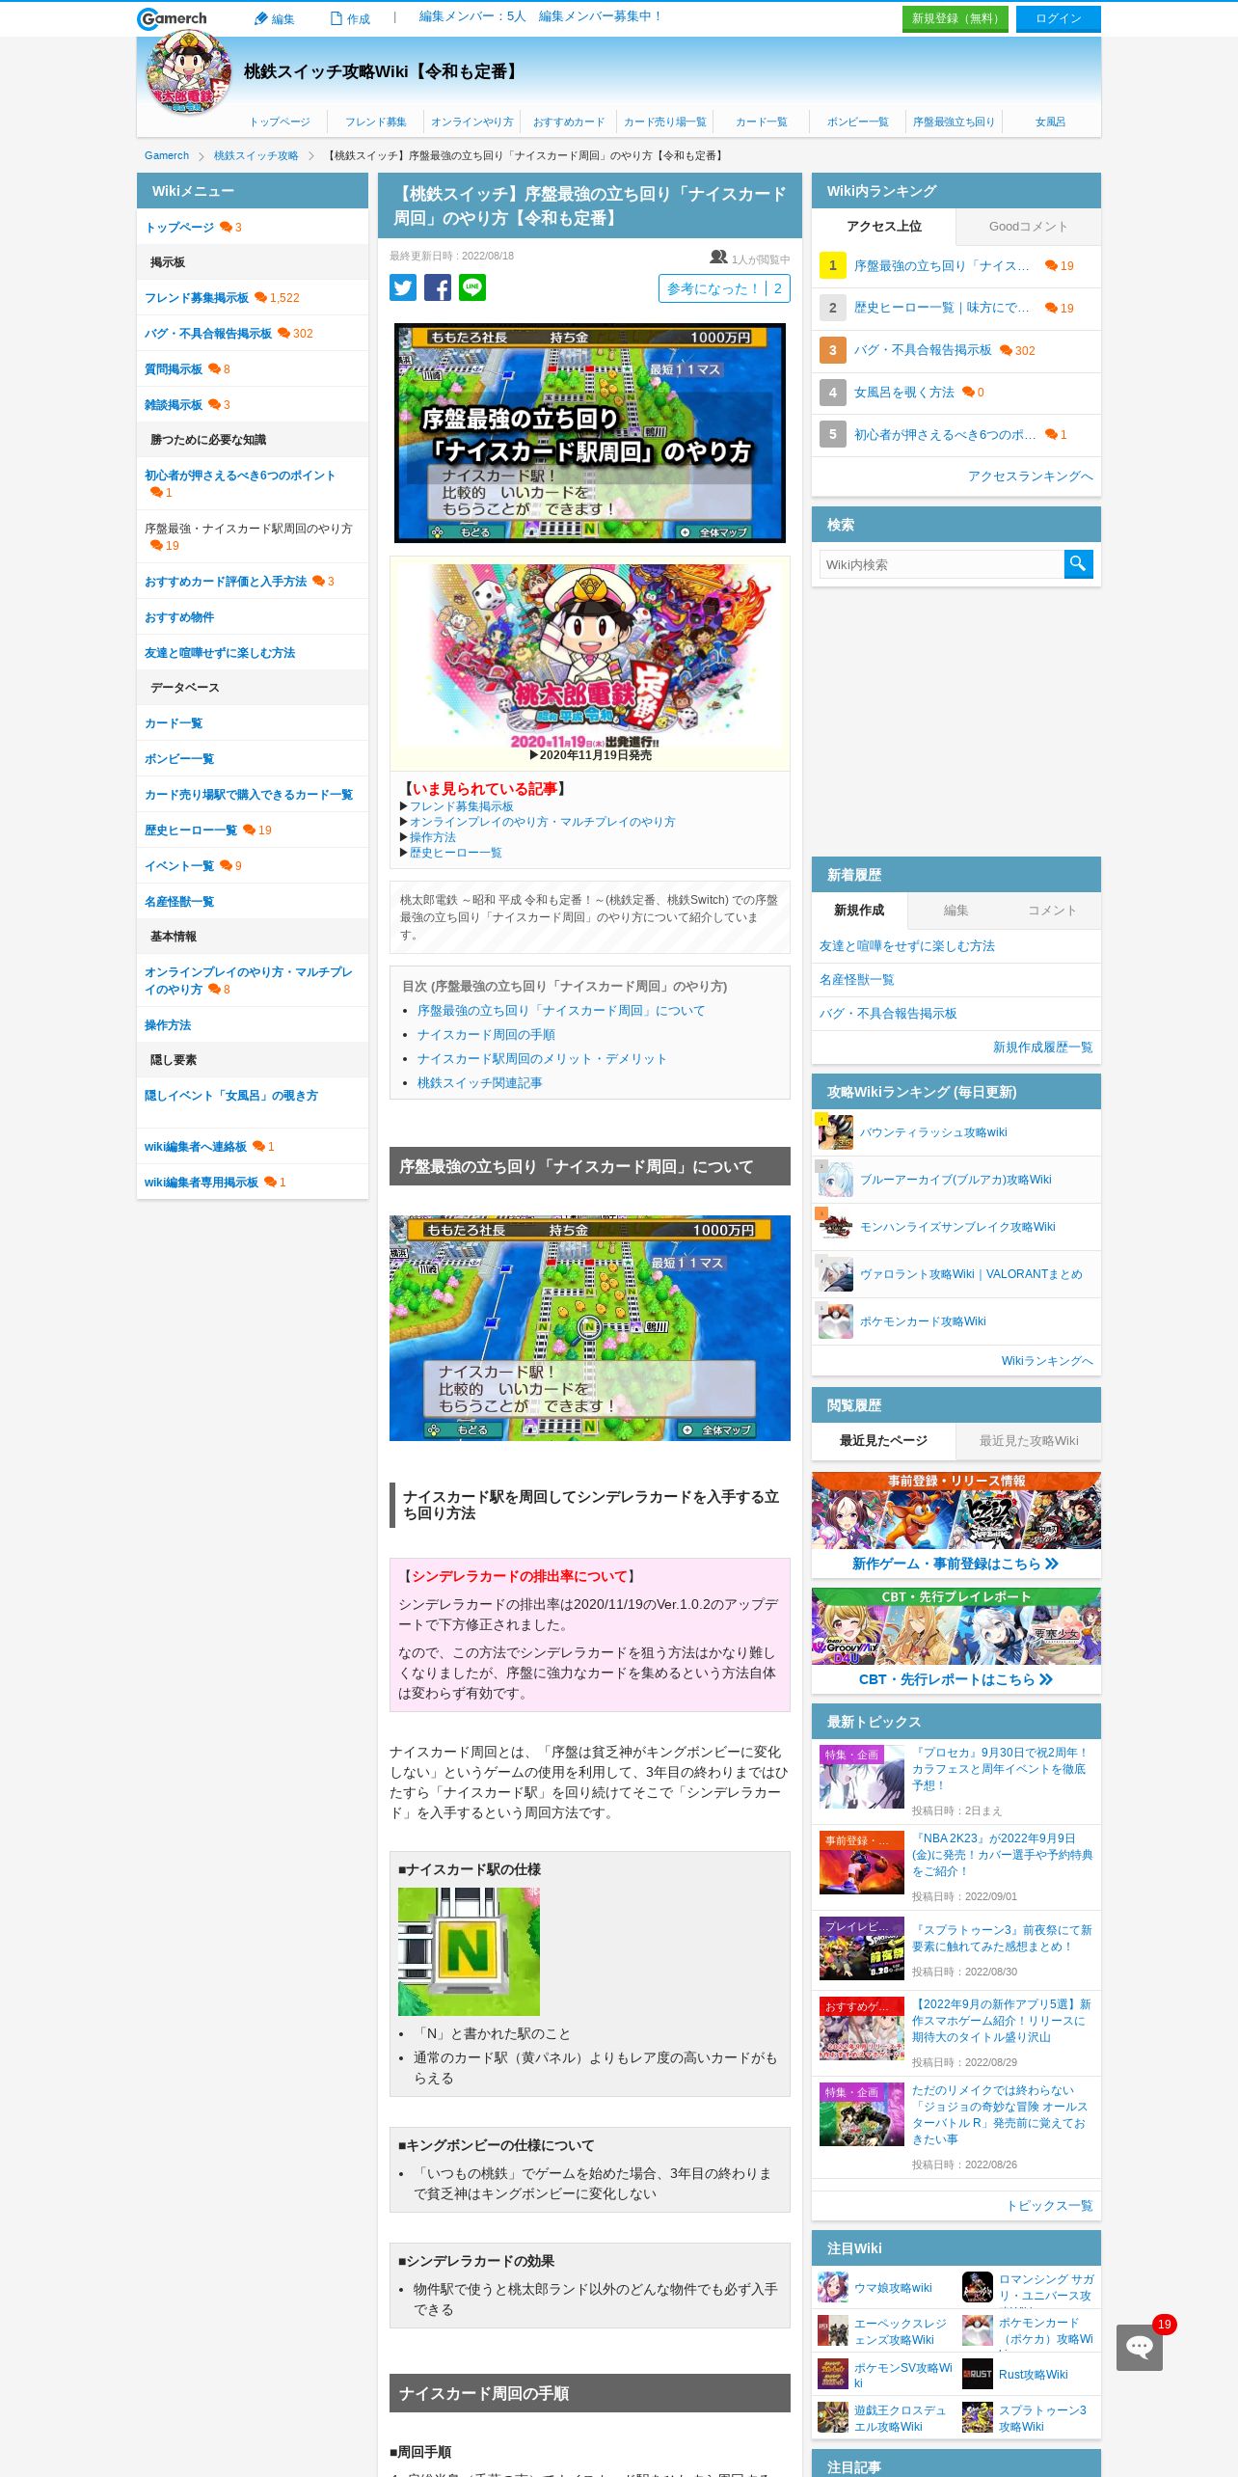Click the 参考になった！ button
This screenshot has height=2477, width=1238.
click(x=724, y=288)
